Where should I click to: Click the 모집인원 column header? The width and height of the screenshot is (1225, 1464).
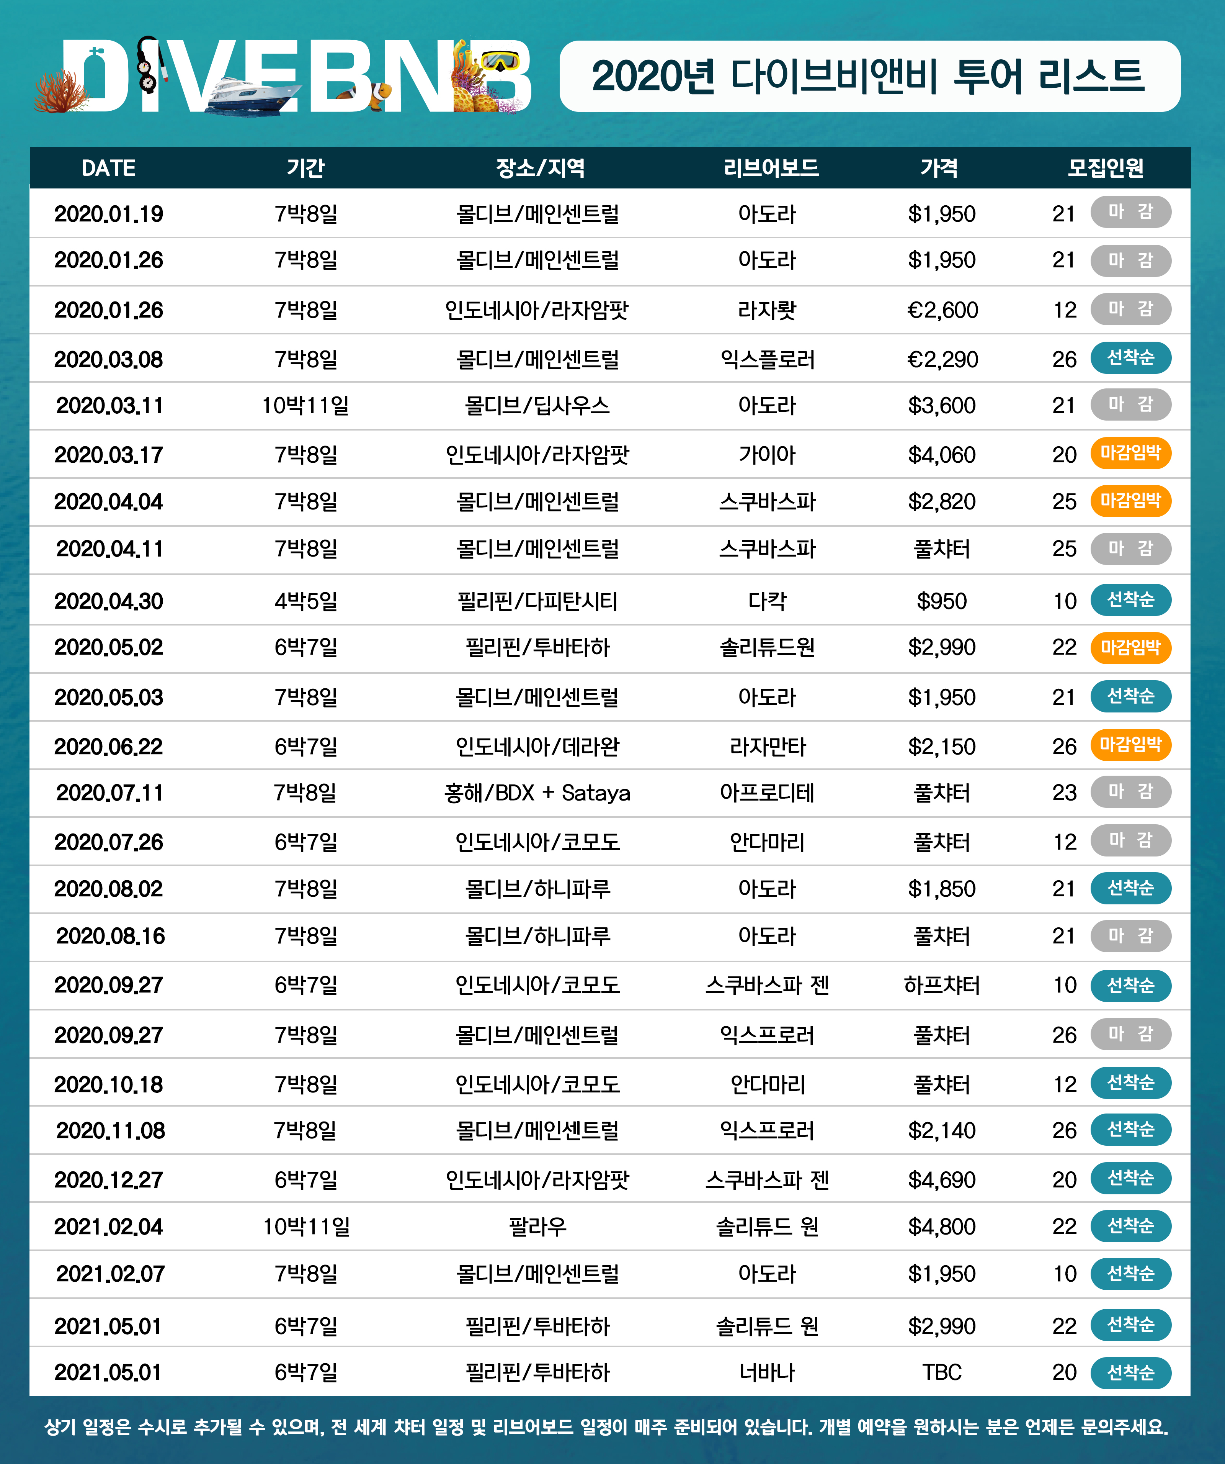click(1106, 168)
